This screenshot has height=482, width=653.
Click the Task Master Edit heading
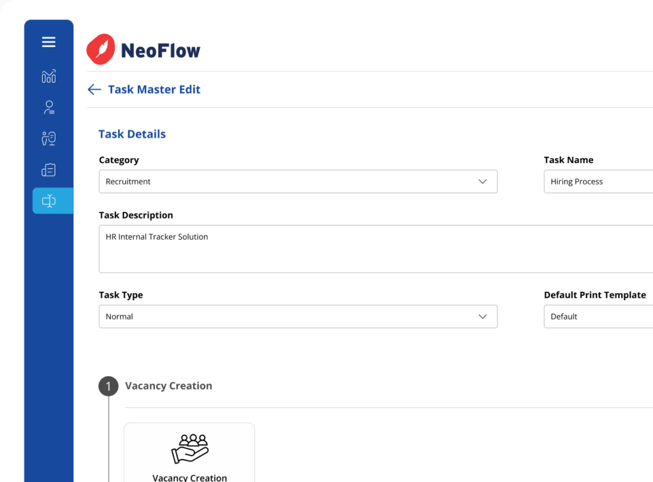[x=154, y=89]
